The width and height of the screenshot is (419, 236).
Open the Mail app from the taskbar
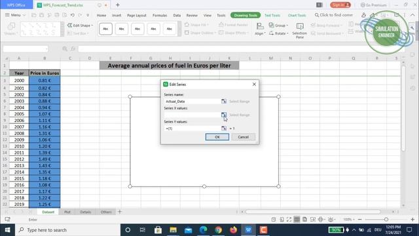click(x=188, y=230)
